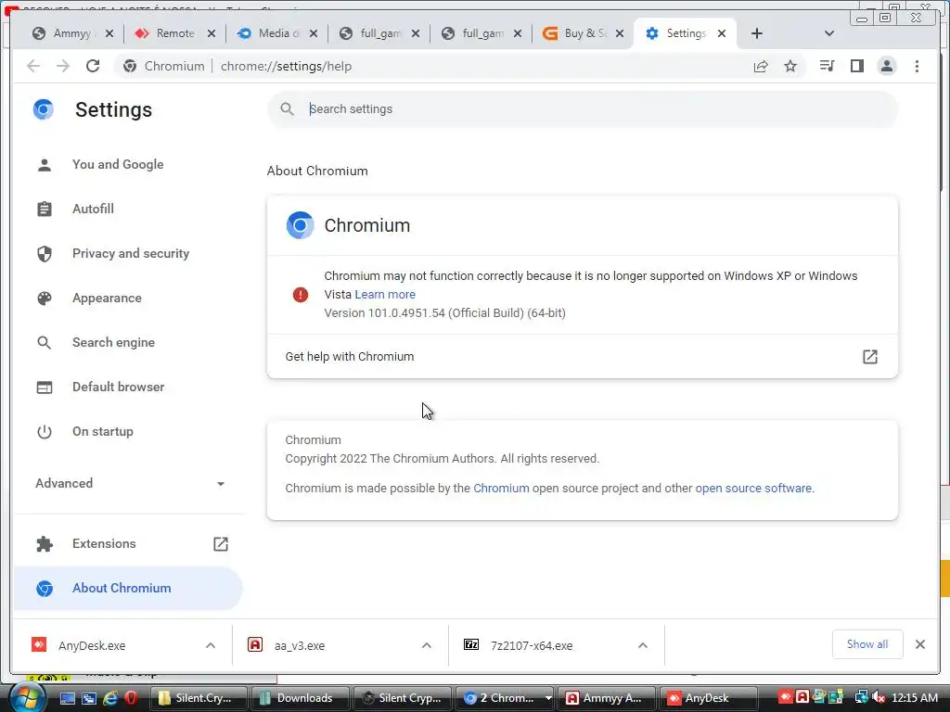Viewport: 950px width, 712px height.
Task: Select About Chromium in the sidebar
Action: (x=127, y=589)
